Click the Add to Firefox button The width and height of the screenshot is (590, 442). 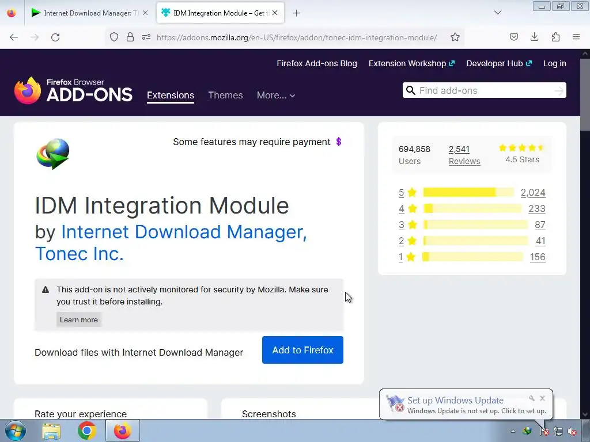coord(302,350)
